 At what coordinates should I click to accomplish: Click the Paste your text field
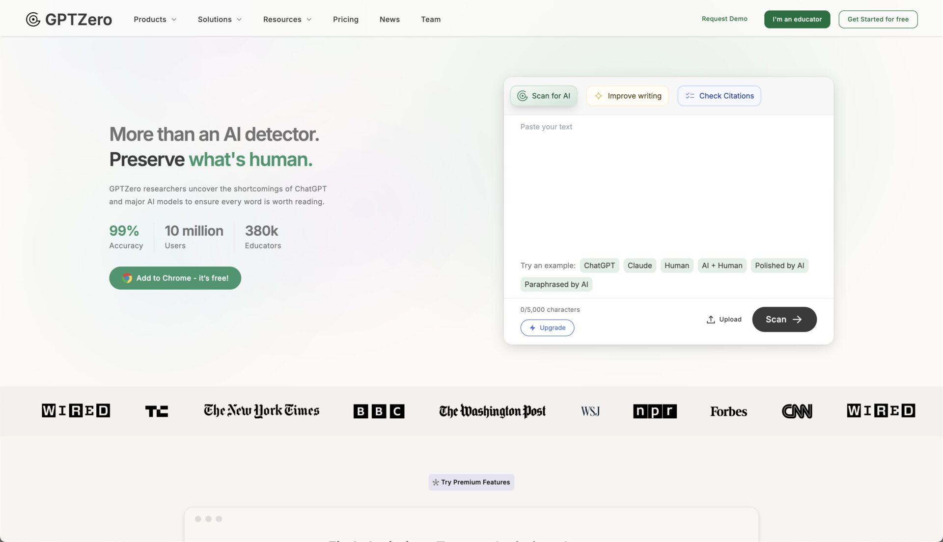[668, 182]
